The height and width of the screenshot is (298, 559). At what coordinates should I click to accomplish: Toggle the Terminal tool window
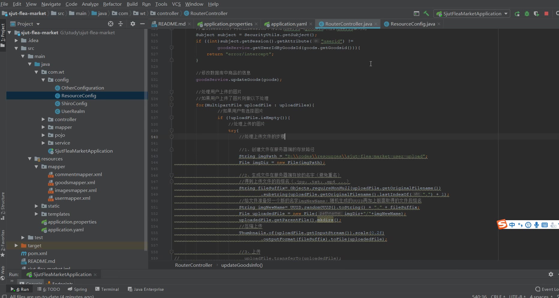107,289
